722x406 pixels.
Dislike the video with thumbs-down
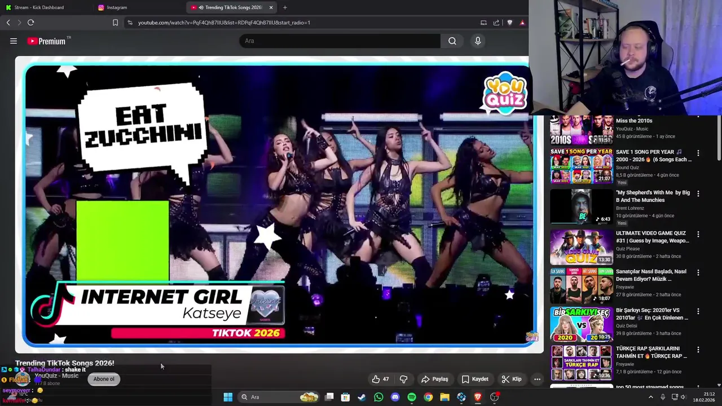[x=403, y=379]
